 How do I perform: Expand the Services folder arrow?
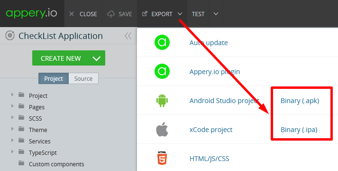pos(12,140)
